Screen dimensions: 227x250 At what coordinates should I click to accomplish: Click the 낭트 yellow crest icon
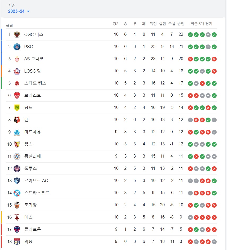[x=17, y=108]
